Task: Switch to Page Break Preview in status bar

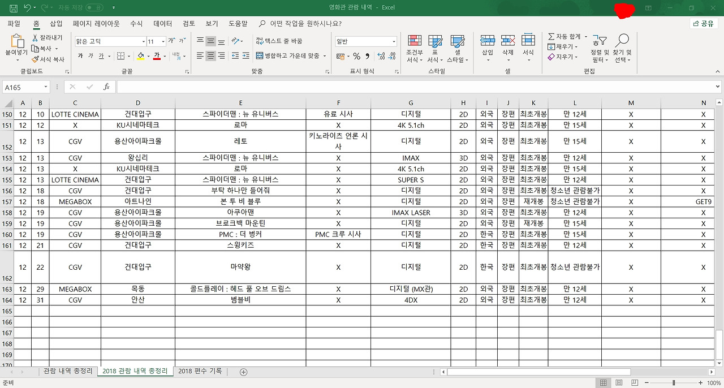Action: tap(635, 383)
